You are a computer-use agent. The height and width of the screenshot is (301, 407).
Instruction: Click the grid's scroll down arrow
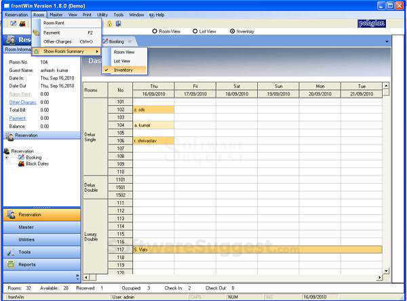pyautogui.click(x=386, y=271)
